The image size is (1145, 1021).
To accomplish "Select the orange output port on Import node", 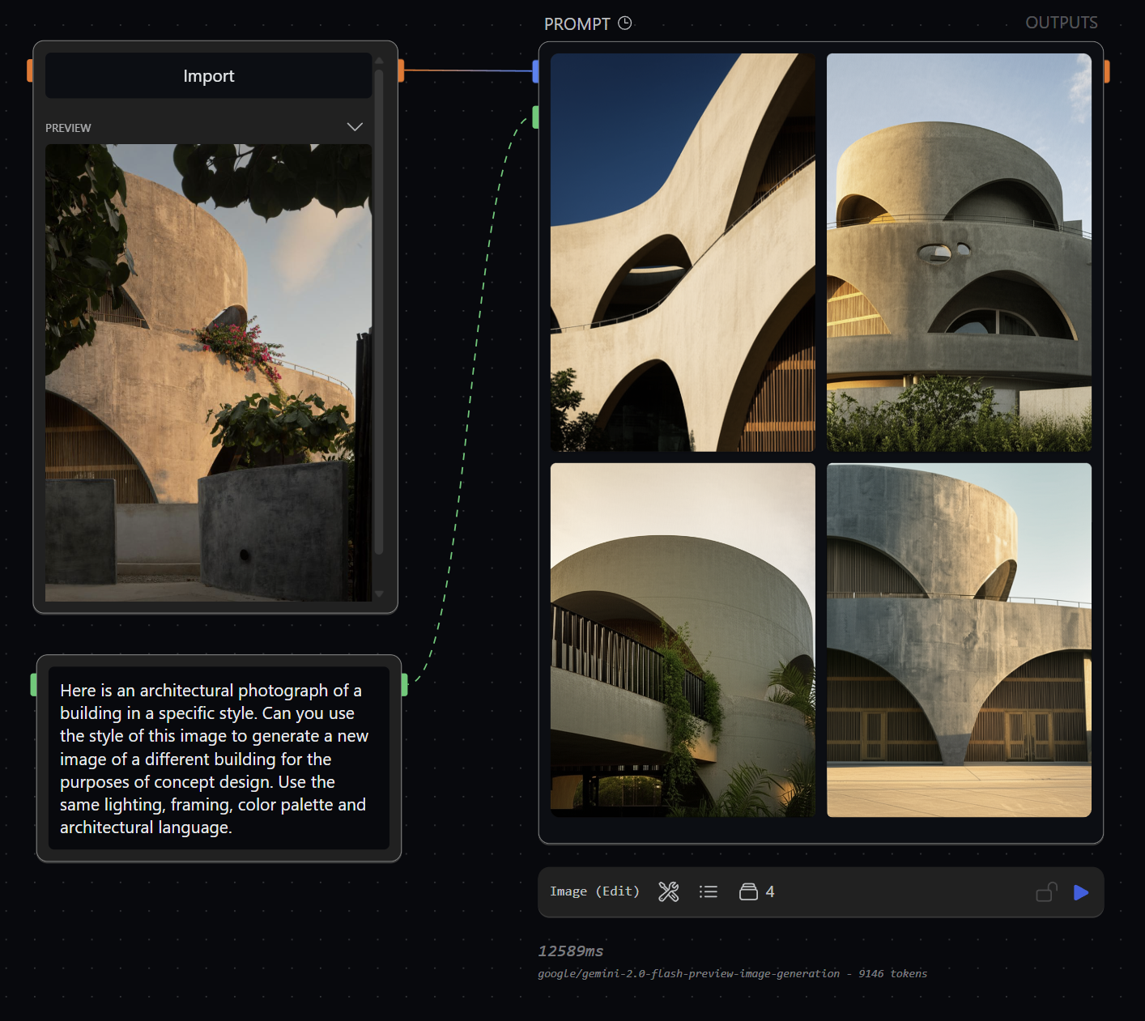I will tap(401, 70).
